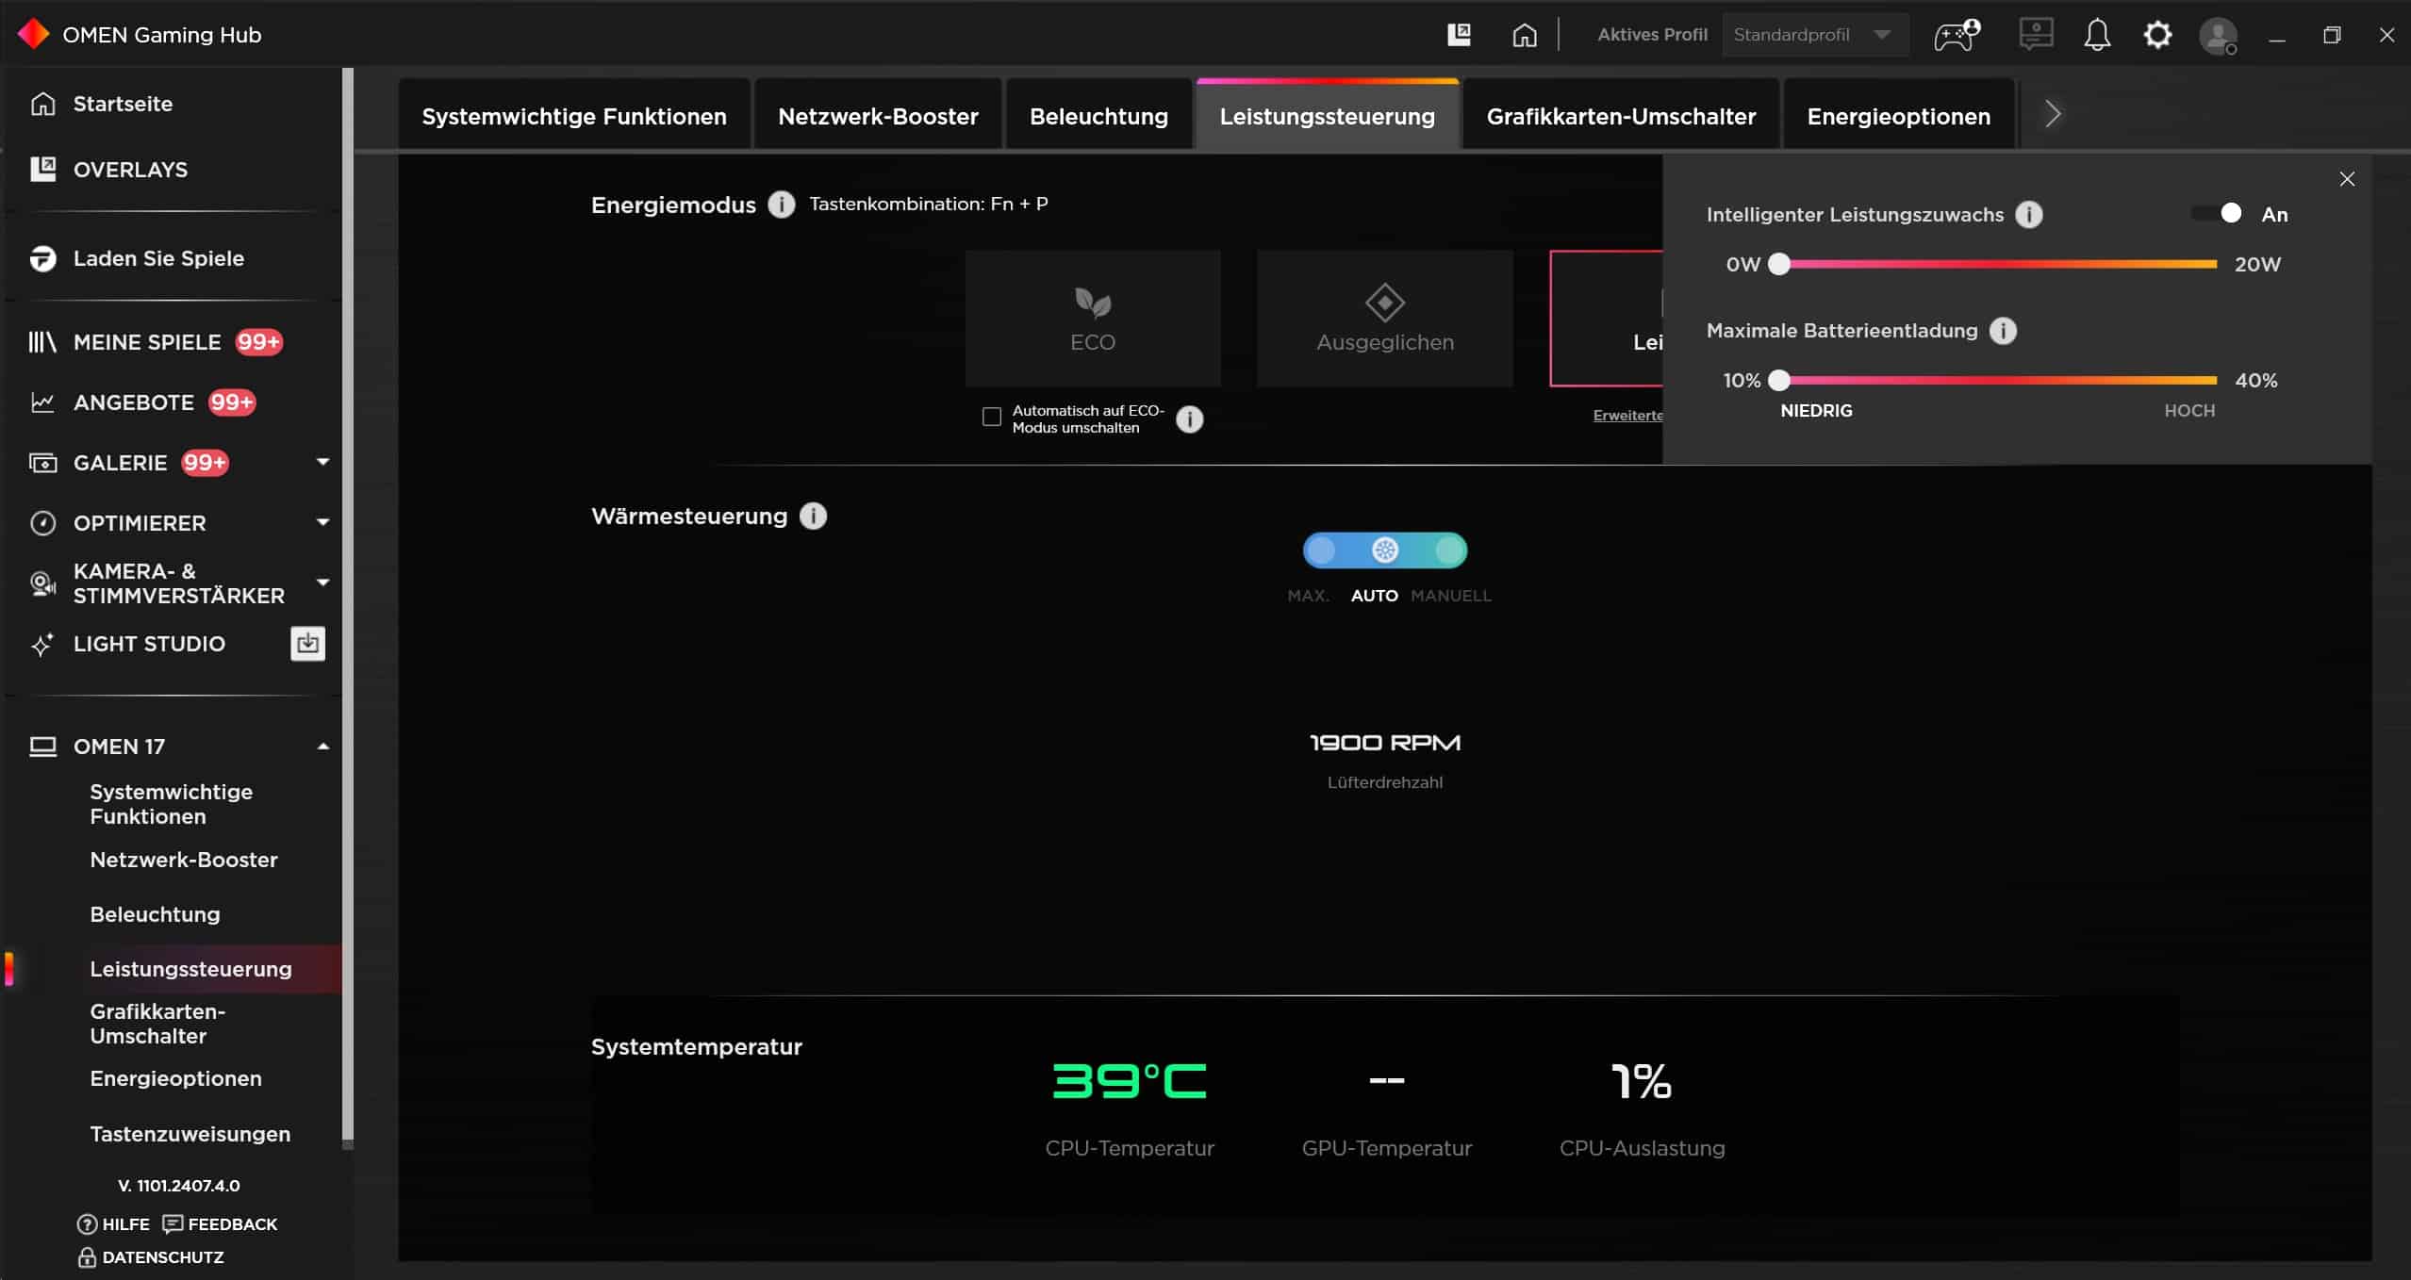Click Energiemodus info icon
This screenshot has height=1280, width=2411.
click(781, 205)
